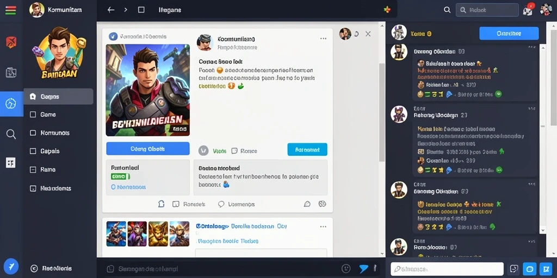Click the last blue square button bottom-right

[x=546, y=269]
